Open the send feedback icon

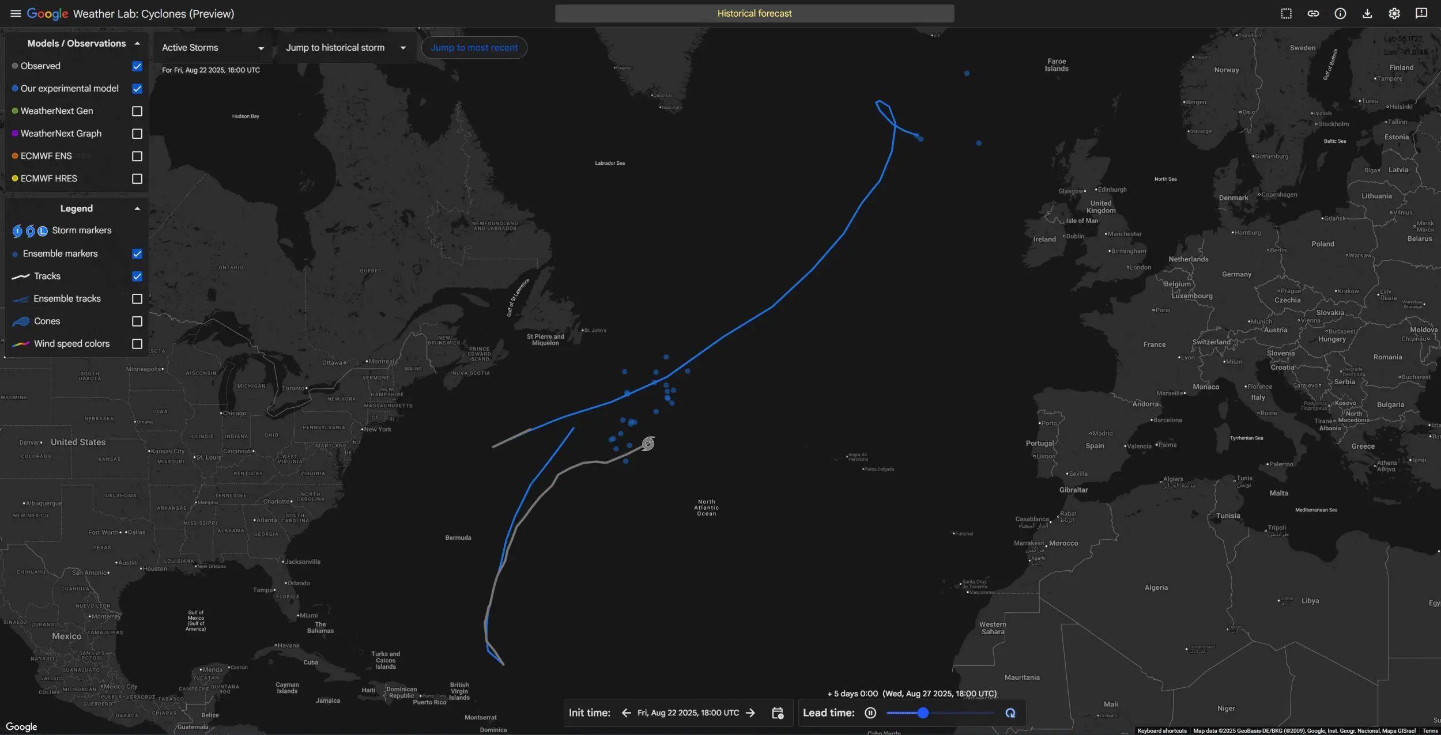click(1421, 13)
